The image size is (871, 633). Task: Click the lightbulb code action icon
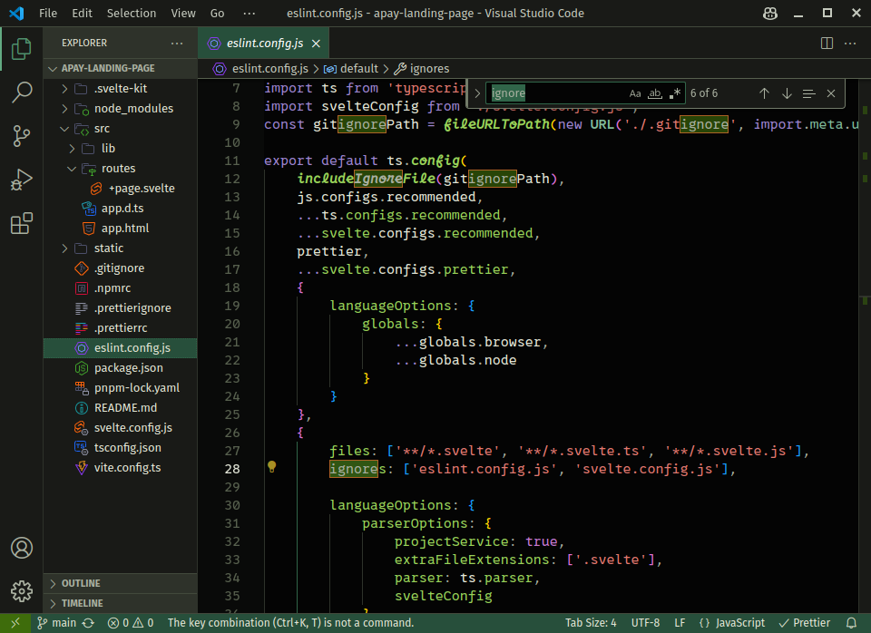(x=271, y=467)
